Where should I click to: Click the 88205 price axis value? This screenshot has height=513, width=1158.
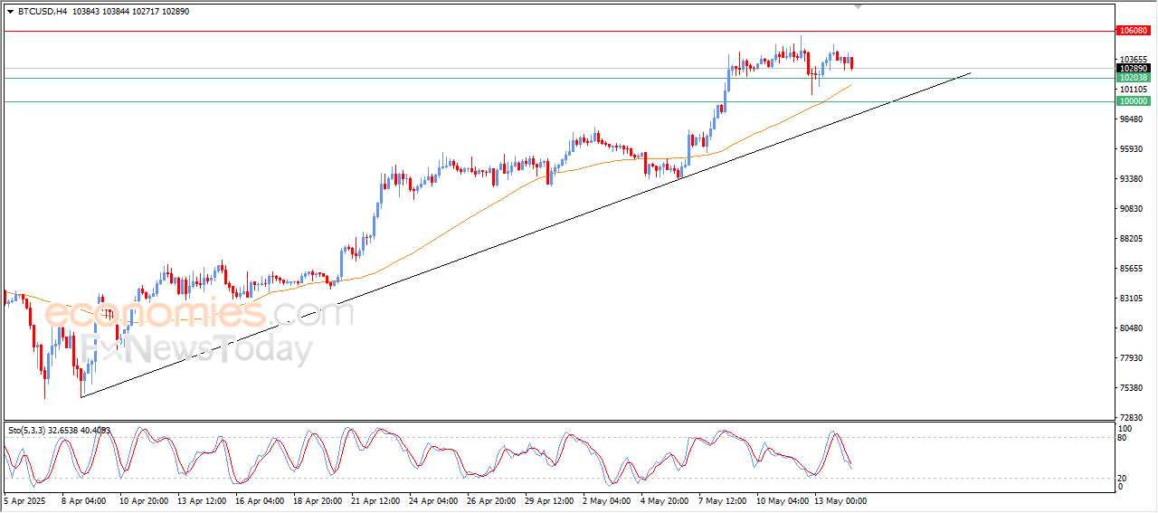(x=1132, y=239)
